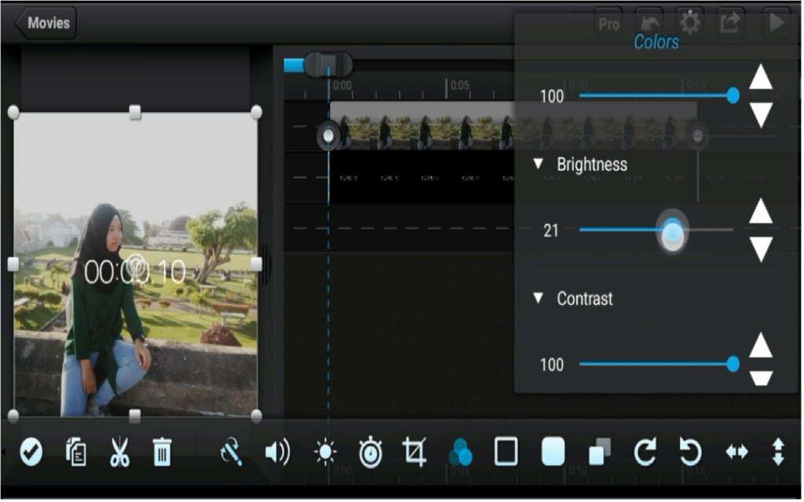Tap the copy/paste clipboard icon
This screenshot has width=804, height=502.
[x=76, y=453]
